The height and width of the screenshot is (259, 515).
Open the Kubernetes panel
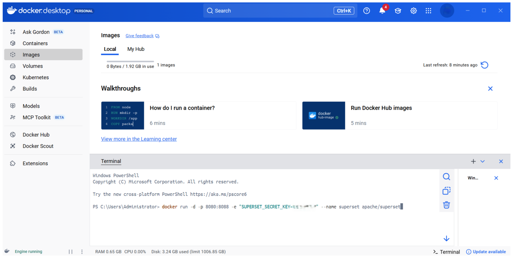[x=36, y=77]
